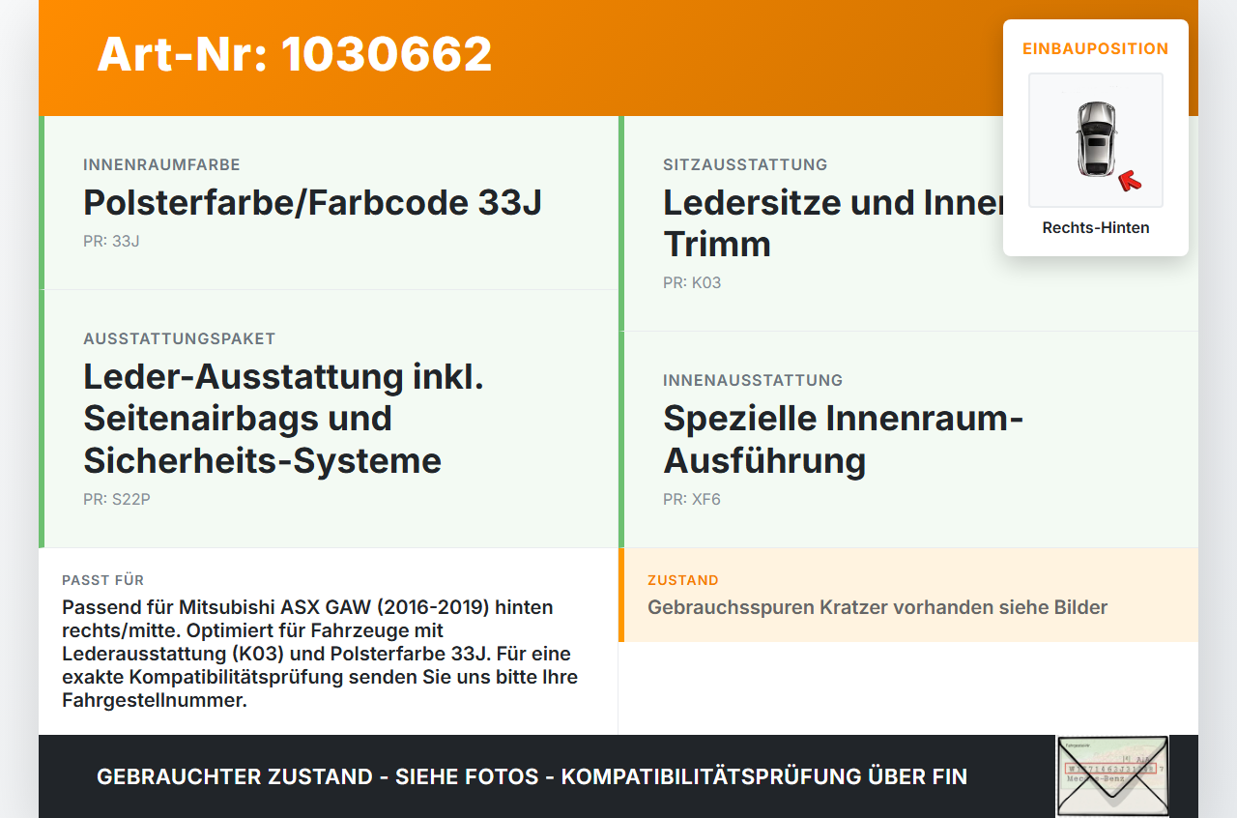The height and width of the screenshot is (818, 1237).
Task: Click the Gebrauchter Zustand footer banner
Action: click(532, 776)
